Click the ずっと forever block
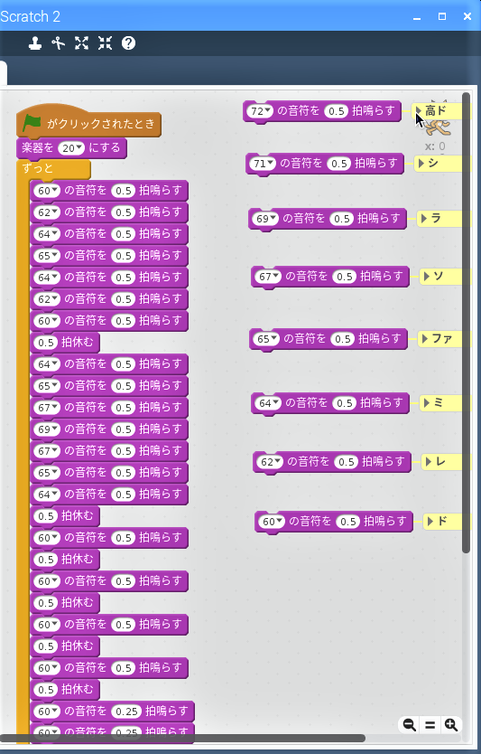This screenshot has height=754, width=481. tap(53, 168)
